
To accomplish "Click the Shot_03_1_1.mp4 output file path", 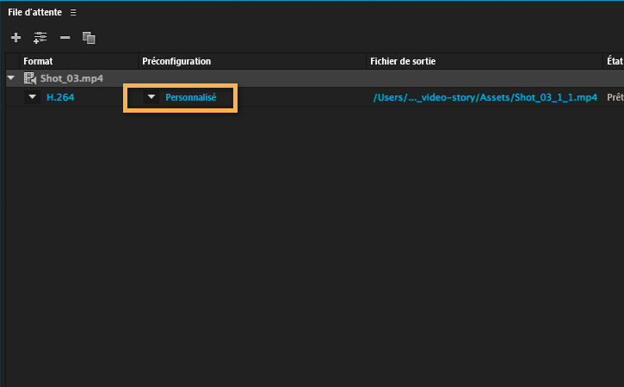I will pos(485,97).
